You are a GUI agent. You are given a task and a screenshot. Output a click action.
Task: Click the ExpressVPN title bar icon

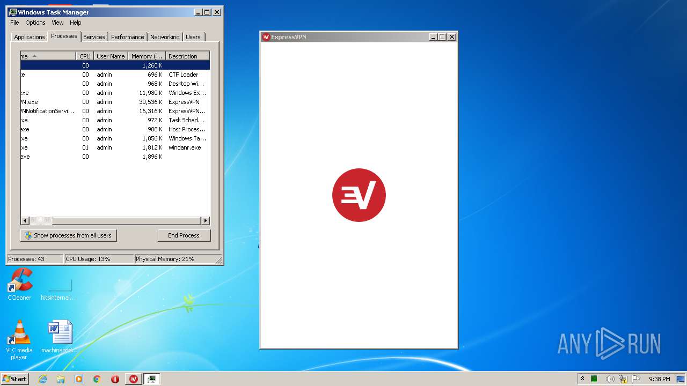click(x=266, y=37)
